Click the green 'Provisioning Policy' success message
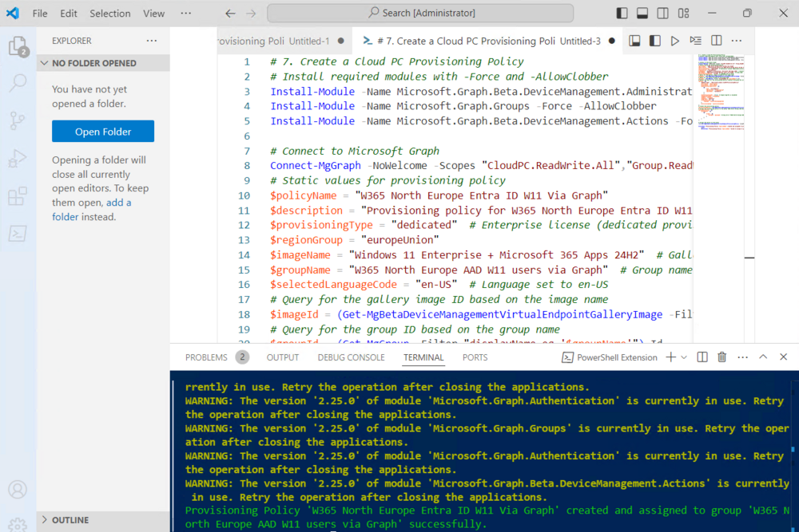The image size is (799, 532). click(x=487, y=518)
